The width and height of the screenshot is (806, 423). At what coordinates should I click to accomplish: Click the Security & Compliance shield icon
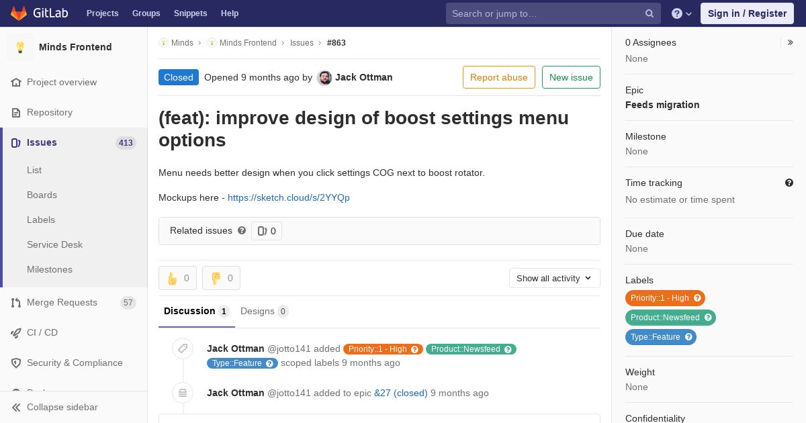point(16,363)
